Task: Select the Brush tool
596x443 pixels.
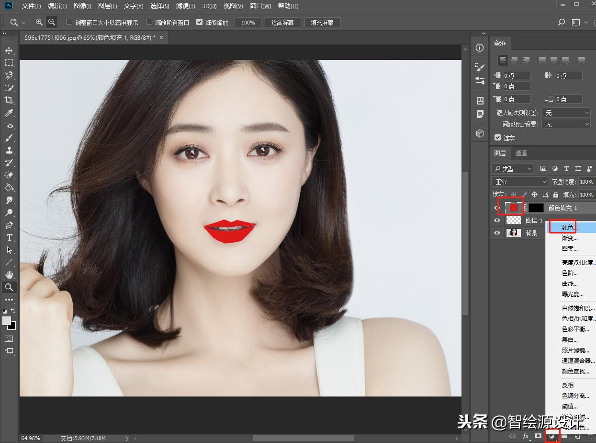Action: [10, 138]
